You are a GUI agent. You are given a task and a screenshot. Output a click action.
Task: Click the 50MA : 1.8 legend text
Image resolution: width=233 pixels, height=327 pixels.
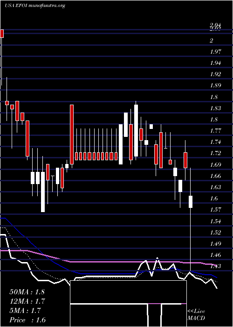(x=27, y=291)
